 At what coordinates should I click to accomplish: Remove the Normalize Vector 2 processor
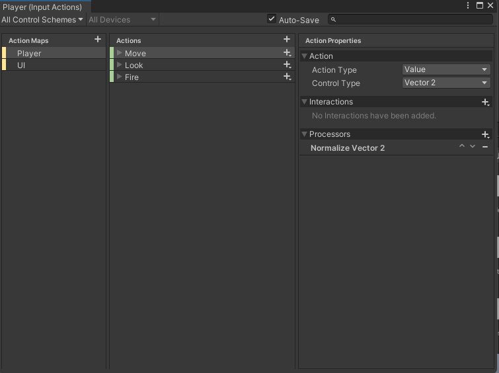(485, 147)
